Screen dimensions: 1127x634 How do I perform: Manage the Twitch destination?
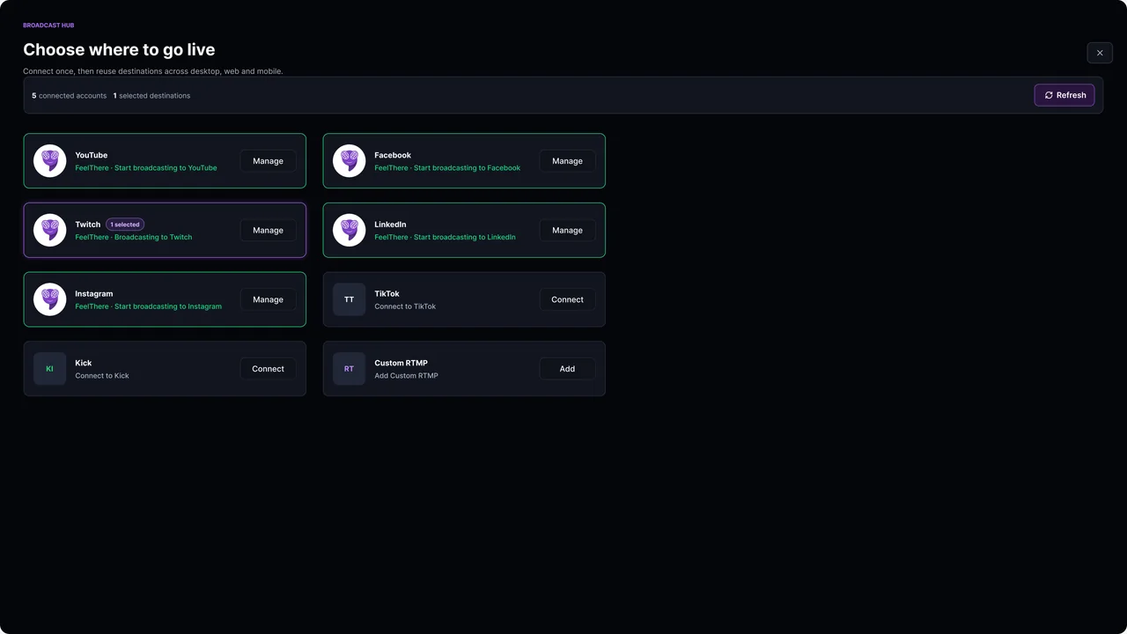pos(269,231)
